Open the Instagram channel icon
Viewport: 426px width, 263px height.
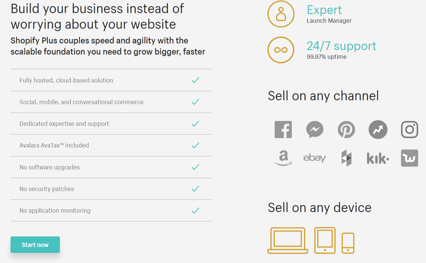tap(409, 130)
